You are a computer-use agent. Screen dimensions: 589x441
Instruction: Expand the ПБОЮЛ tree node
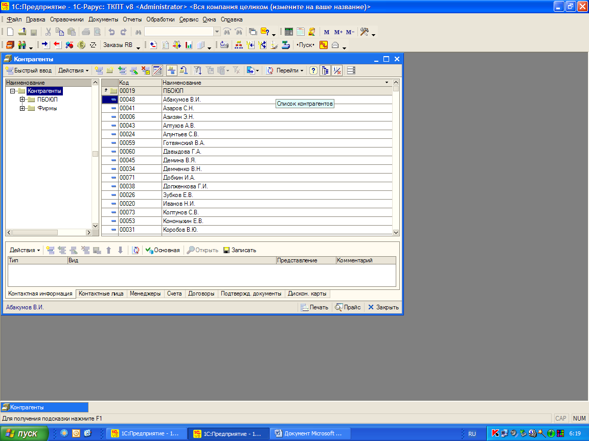coord(22,100)
